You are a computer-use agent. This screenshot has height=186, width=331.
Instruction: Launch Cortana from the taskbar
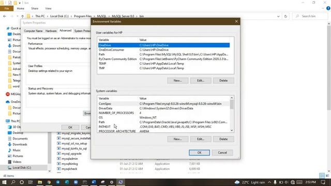[22, 182]
